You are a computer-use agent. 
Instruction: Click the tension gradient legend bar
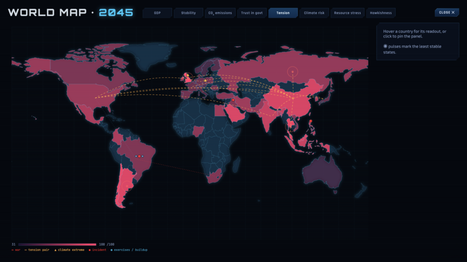57,244
